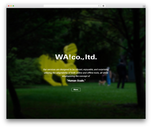This screenshot has height=128, width=152.
Task: Focus the browser address bar
Action: point(72,6)
